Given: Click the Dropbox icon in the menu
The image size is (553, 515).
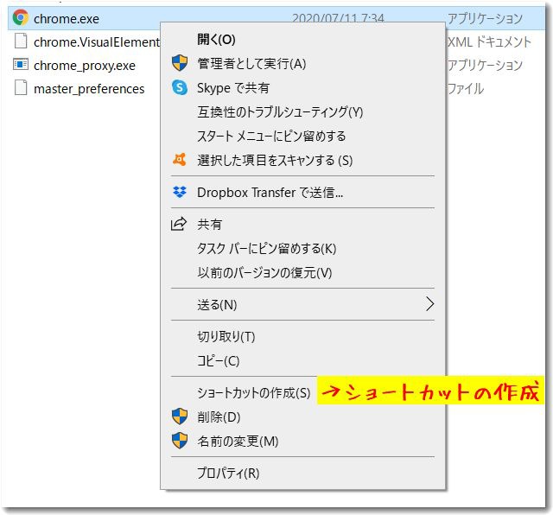Looking at the screenshot, I should tap(180, 192).
